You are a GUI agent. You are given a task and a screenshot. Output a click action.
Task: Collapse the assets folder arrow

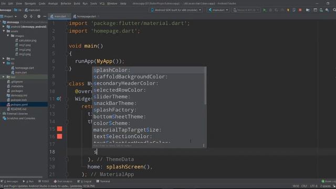4,31
